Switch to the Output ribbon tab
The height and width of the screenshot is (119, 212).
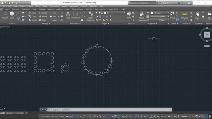tap(51, 9)
